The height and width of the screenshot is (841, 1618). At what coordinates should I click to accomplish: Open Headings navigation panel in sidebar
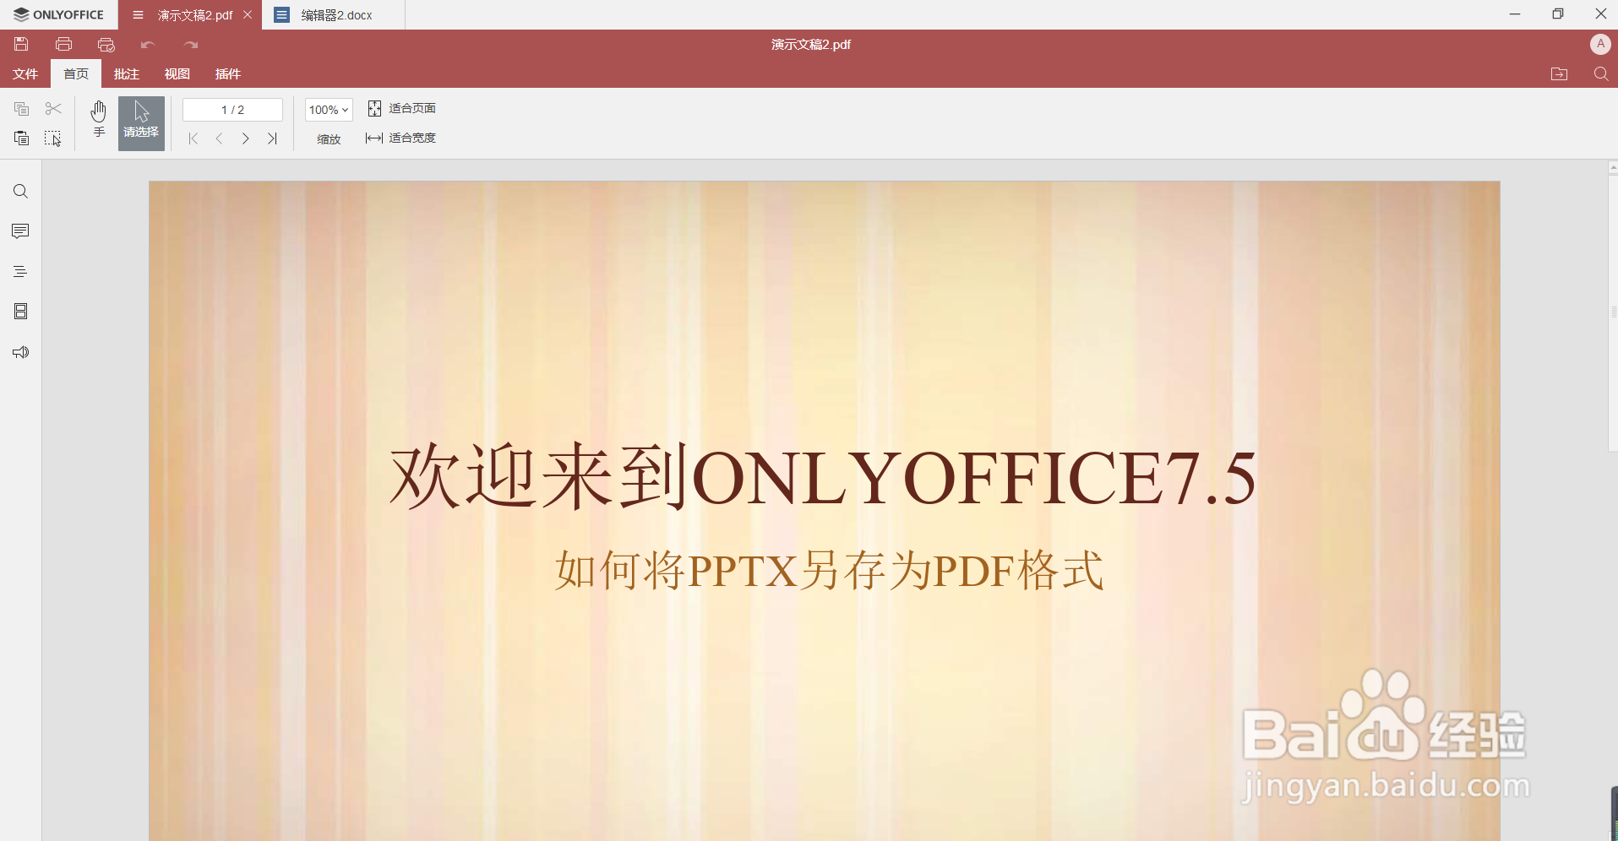pos(21,272)
